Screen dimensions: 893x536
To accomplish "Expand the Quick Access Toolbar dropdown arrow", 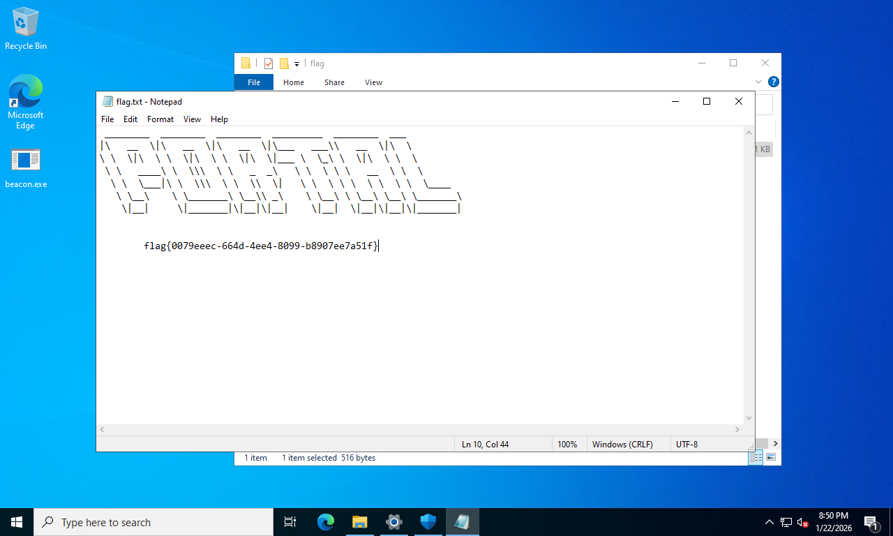I will coord(297,64).
